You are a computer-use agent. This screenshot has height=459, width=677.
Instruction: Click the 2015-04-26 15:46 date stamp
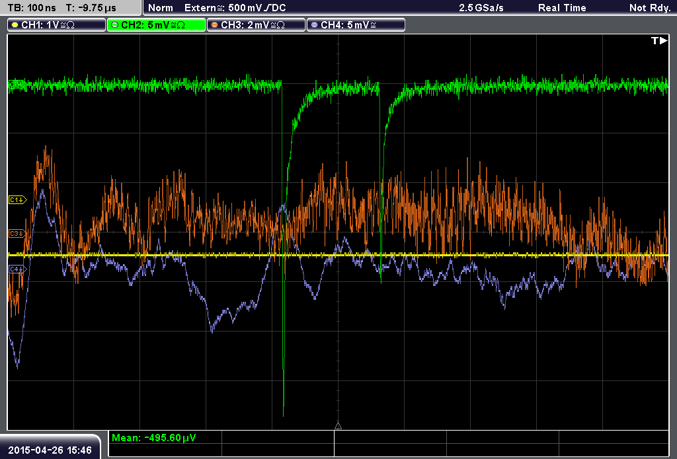(50, 450)
